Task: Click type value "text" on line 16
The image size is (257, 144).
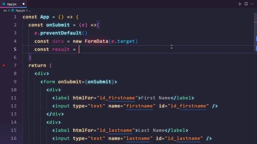Action: tap(96, 138)
